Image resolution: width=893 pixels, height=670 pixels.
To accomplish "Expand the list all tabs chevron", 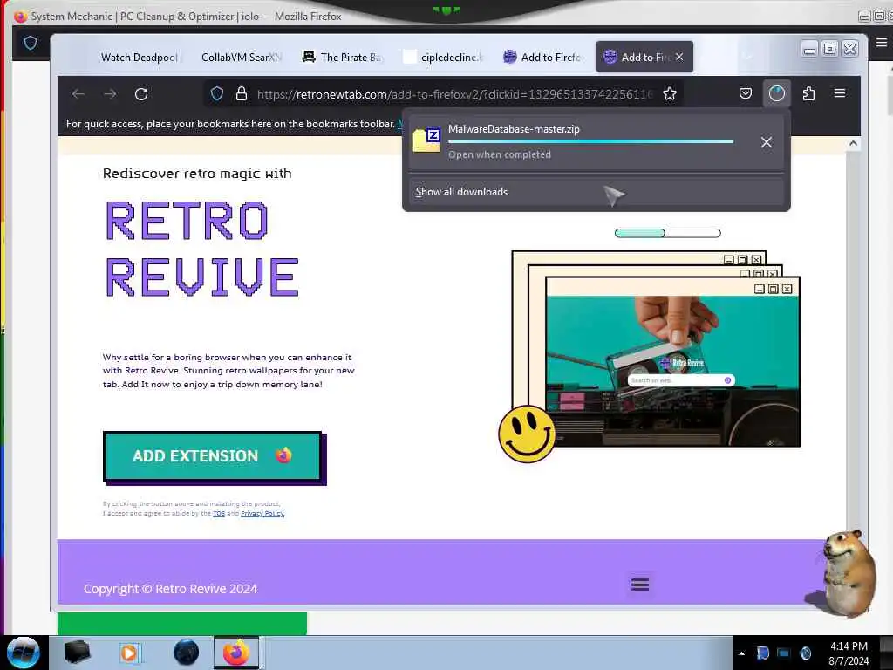I will coord(747,57).
